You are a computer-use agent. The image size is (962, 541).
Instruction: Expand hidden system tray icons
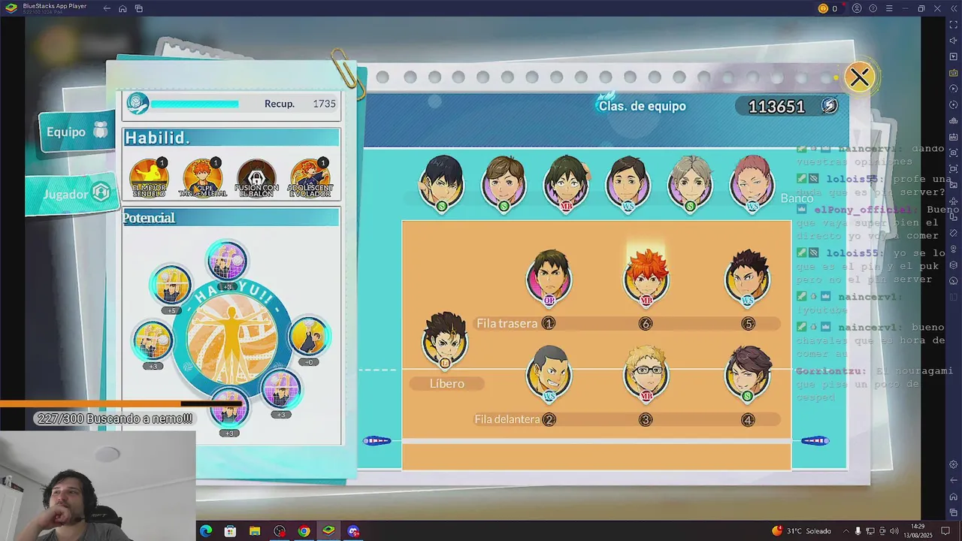coord(845,531)
